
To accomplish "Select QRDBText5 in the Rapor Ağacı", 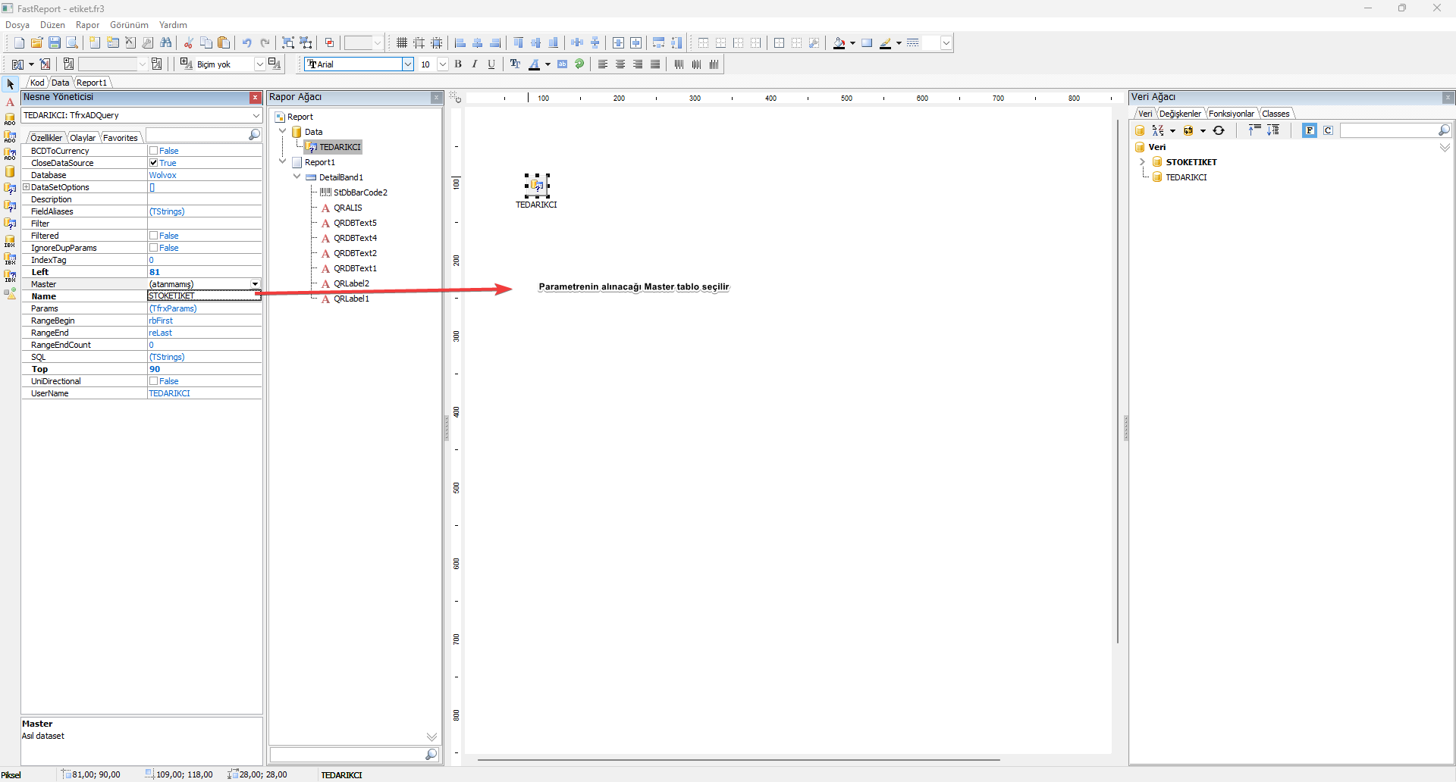I will click(355, 223).
